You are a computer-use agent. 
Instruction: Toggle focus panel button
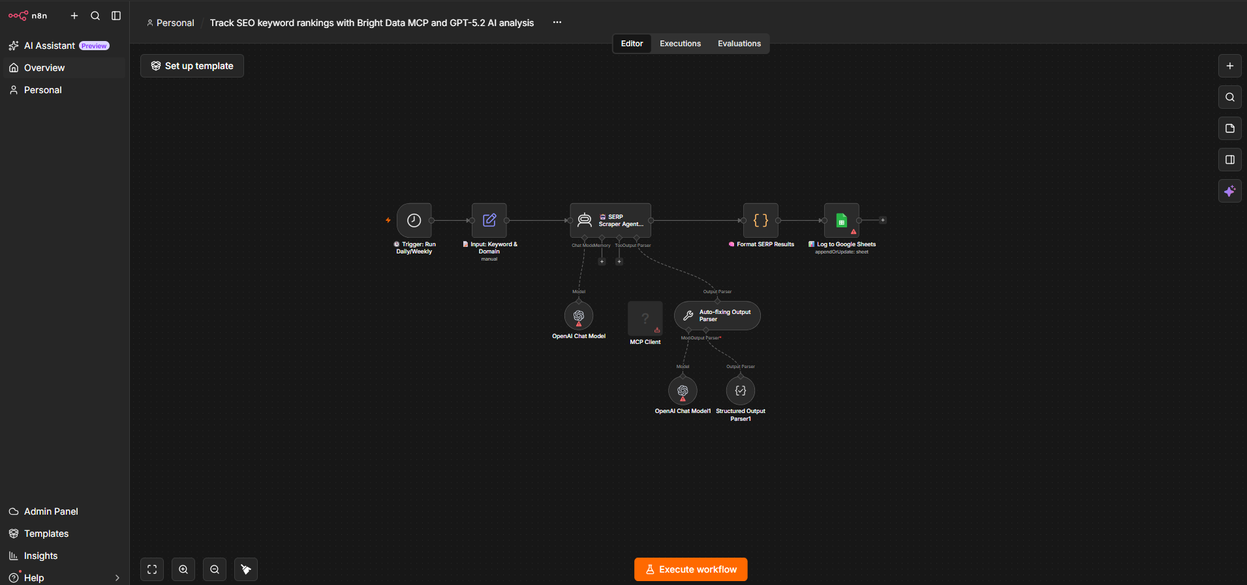pyautogui.click(x=1230, y=160)
